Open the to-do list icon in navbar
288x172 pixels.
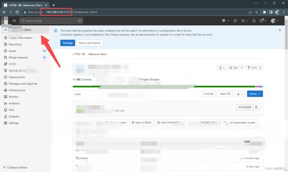[254, 20]
